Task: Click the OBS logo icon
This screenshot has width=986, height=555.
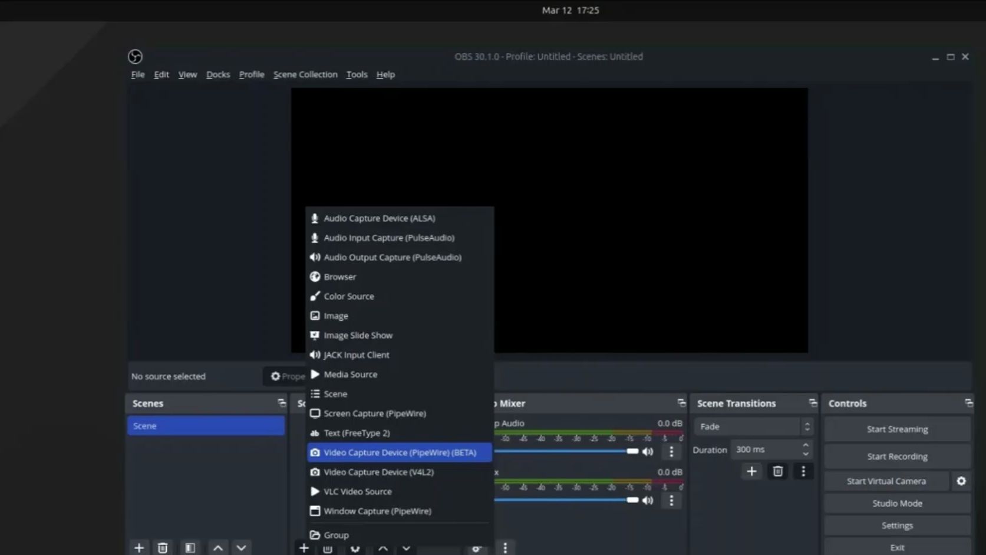Action: pos(135,57)
